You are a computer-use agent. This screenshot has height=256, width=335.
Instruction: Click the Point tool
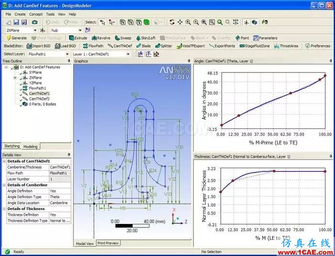click(242, 38)
